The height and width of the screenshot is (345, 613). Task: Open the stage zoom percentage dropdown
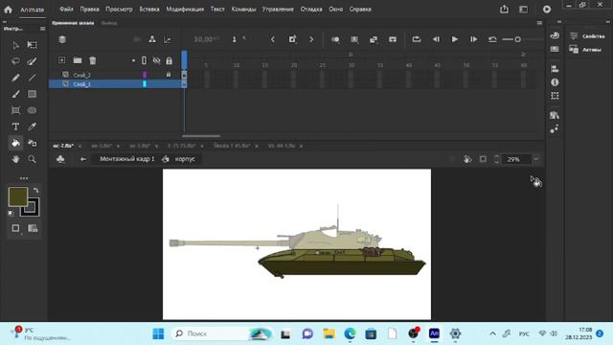click(x=536, y=159)
